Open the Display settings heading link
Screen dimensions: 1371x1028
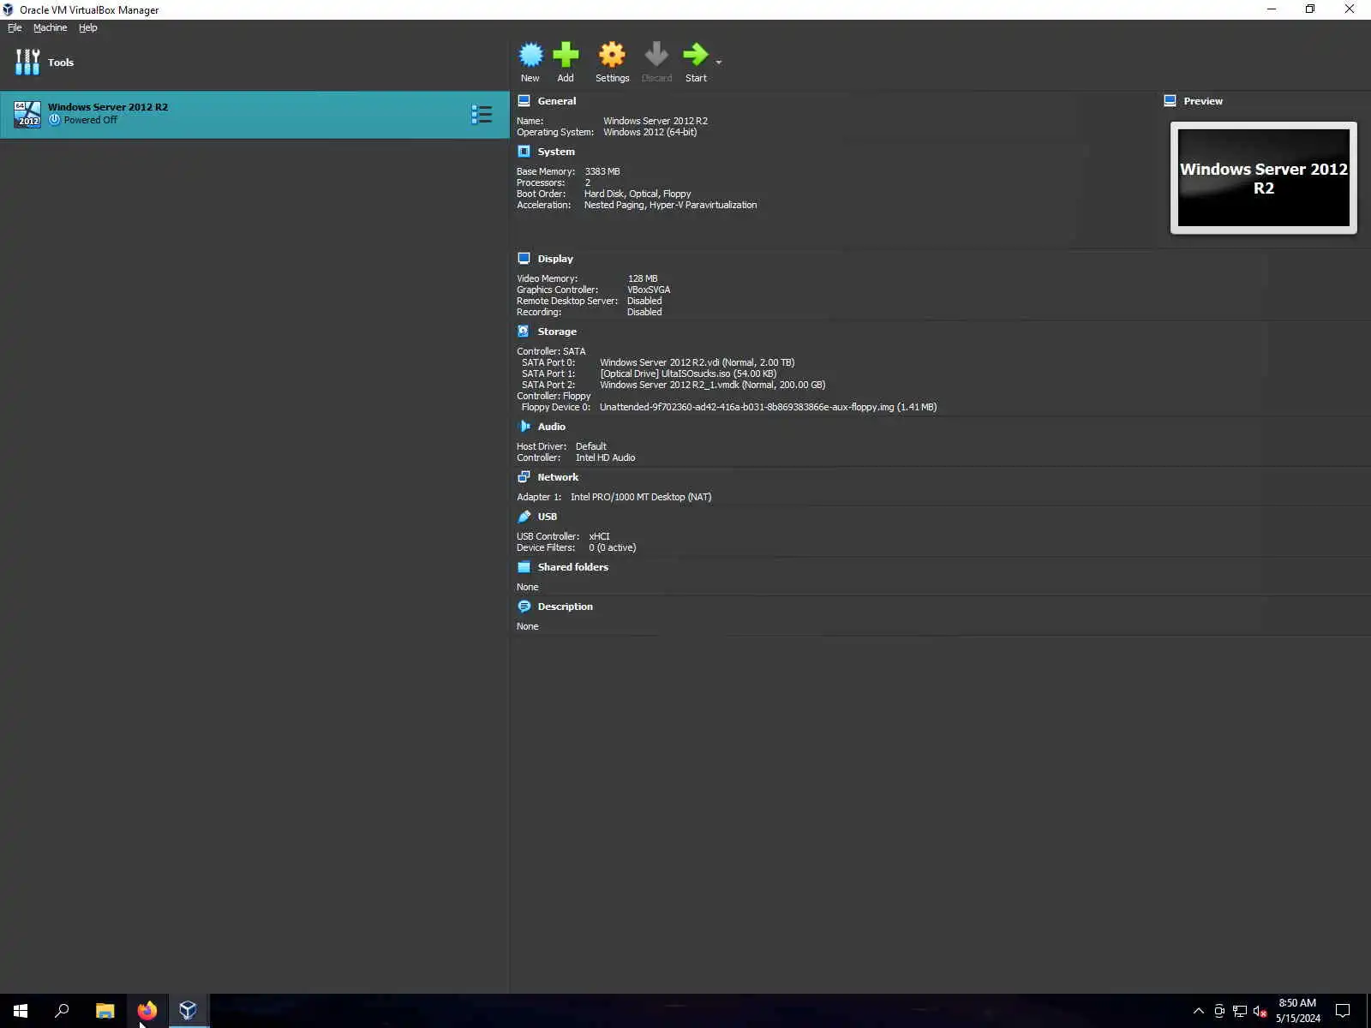(555, 259)
